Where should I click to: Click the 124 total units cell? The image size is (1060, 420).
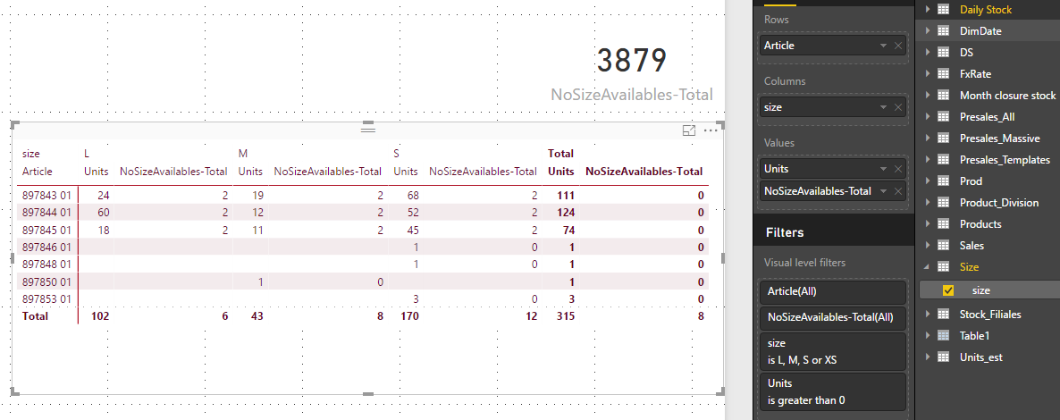click(x=565, y=213)
